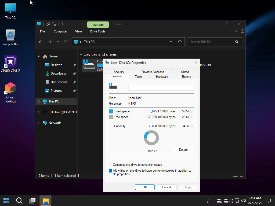
Task: Open Task View from the taskbar
Action: pos(32,201)
